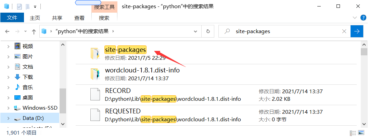Open the recent locations dropdown arrow
Viewport: 368px width, 138px height.
click(25, 31)
